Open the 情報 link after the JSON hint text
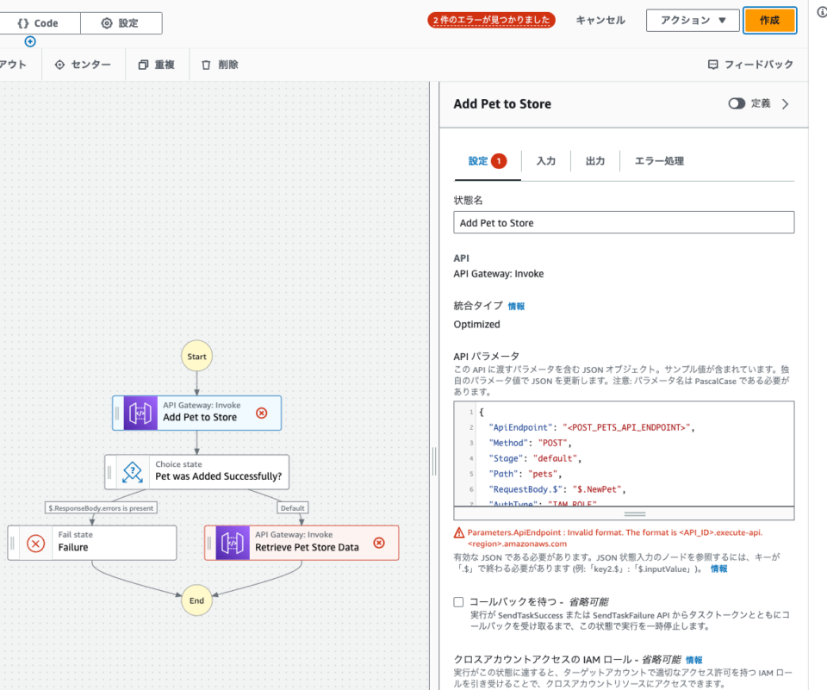 [718, 569]
